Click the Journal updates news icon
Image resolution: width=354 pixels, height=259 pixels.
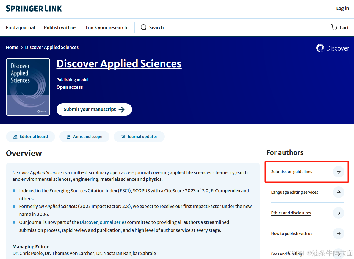coord(123,137)
